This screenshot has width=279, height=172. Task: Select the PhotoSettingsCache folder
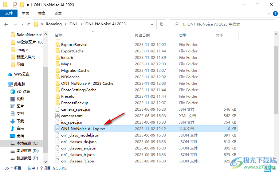(79, 90)
